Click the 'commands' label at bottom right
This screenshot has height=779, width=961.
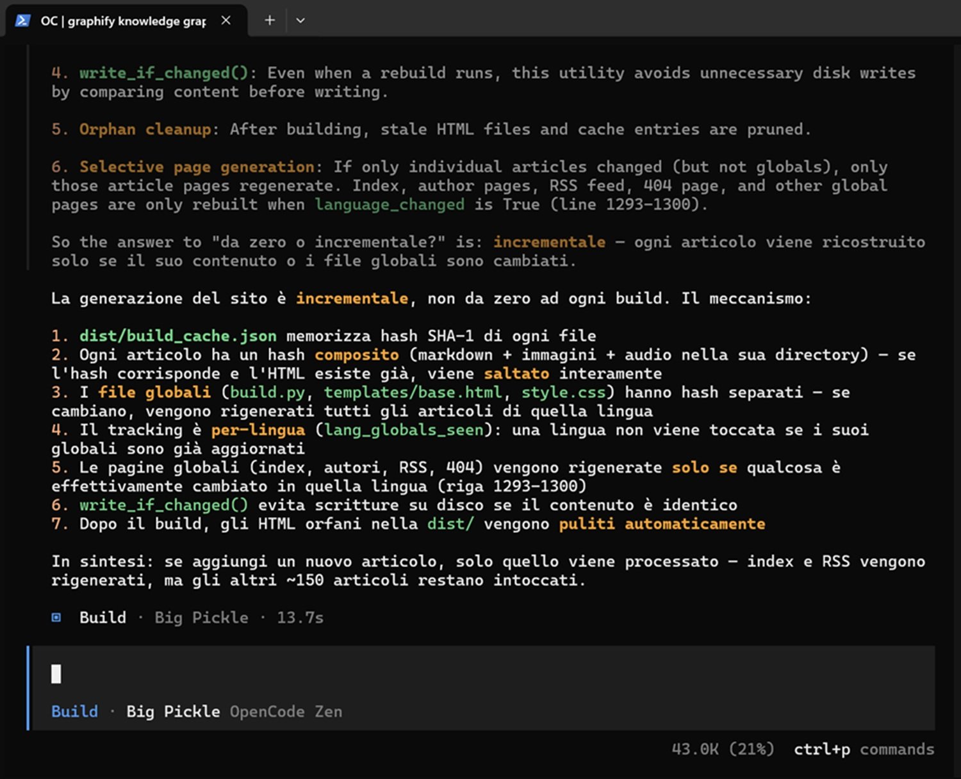pos(897,749)
